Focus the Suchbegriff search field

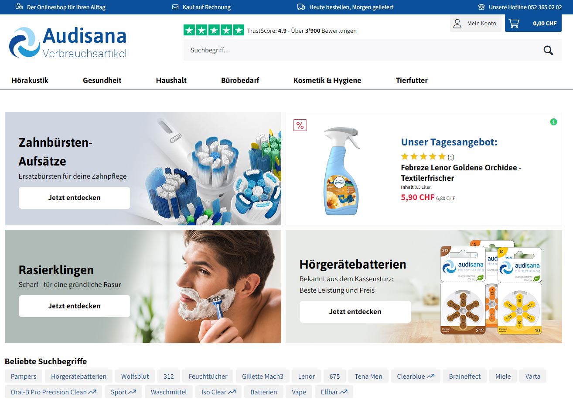(x=362, y=50)
